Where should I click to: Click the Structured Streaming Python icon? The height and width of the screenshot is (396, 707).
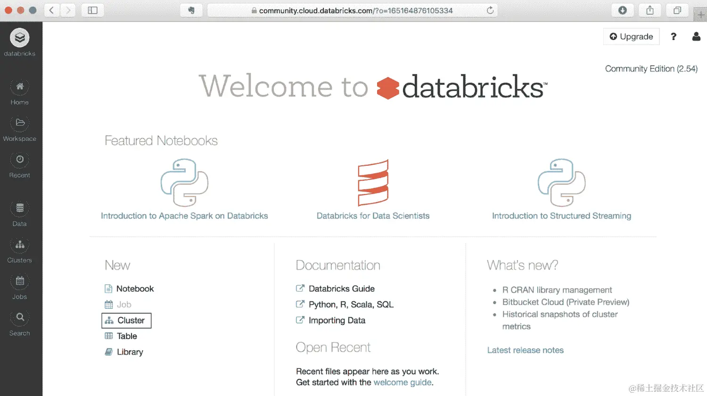click(561, 182)
